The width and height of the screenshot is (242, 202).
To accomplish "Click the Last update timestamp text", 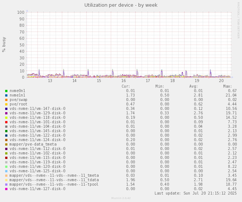I will point(196,193).
